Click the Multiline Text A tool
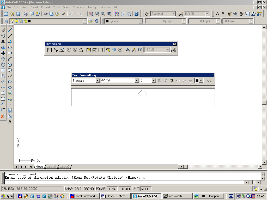Screen dimensions: 267x200 point(10,122)
